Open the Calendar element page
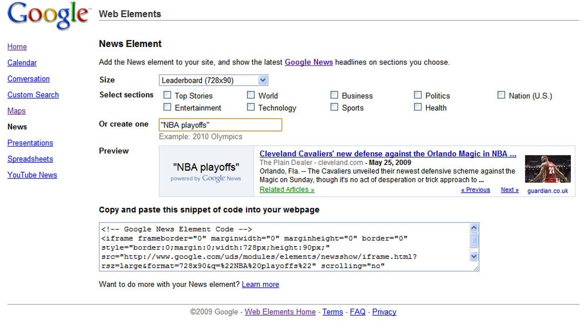Screen dimensions: 588x331 click(x=22, y=63)
